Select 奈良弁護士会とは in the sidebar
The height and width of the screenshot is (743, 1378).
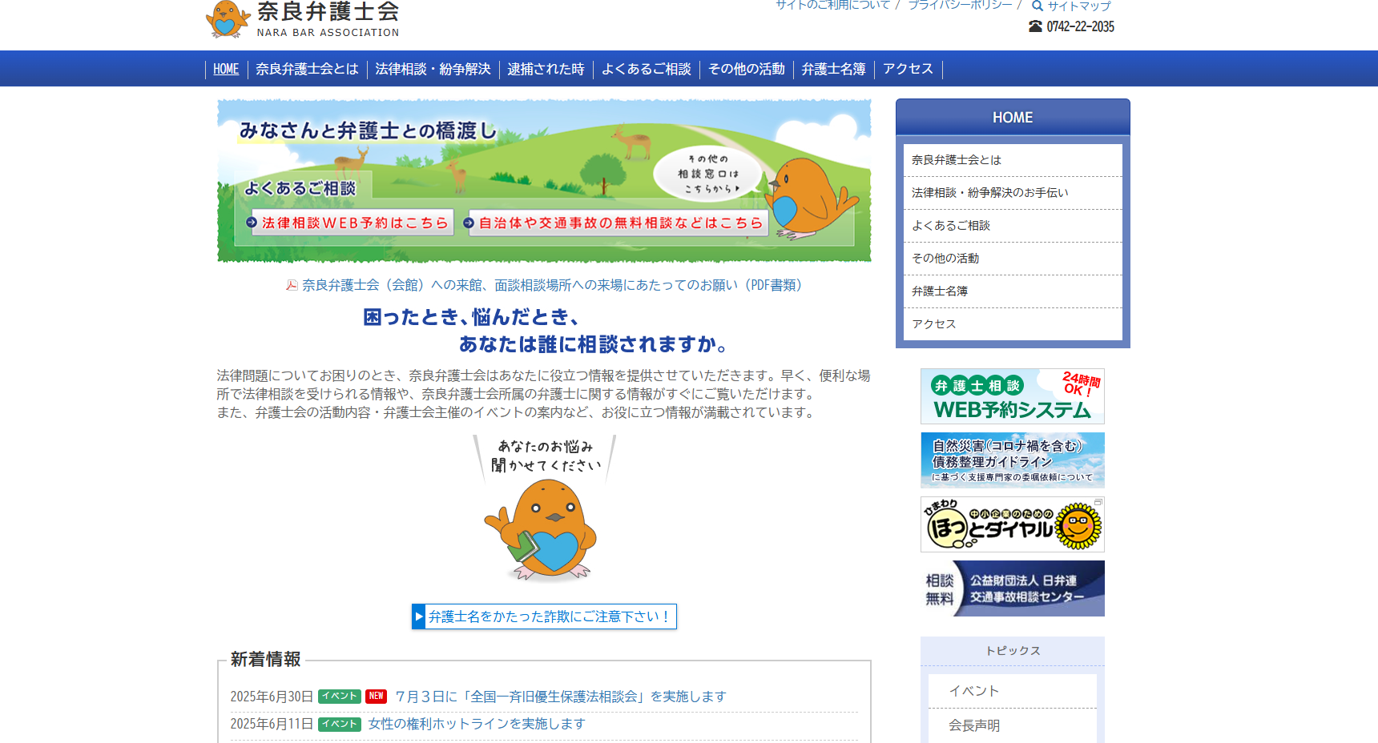pyautogui.click(x=1013, y=160)
